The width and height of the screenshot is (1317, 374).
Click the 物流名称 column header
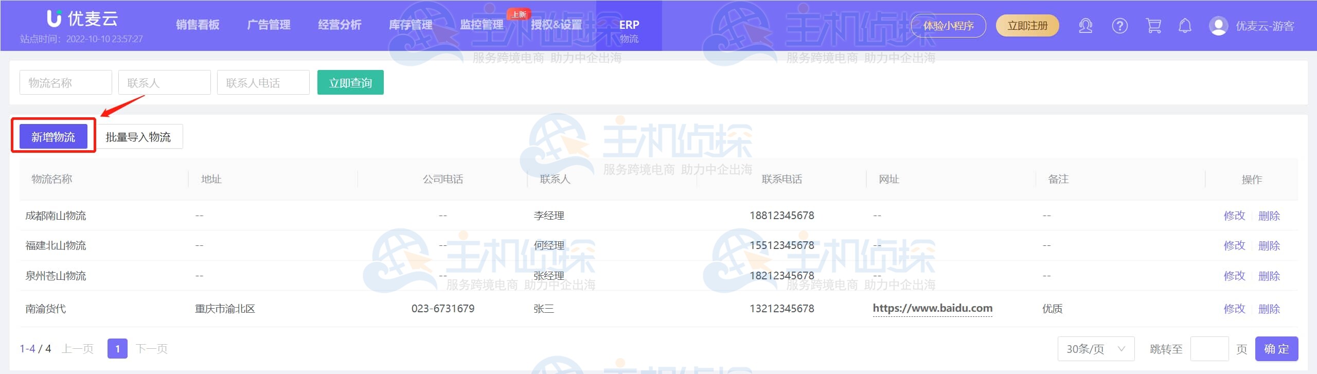tap(52, 179)
